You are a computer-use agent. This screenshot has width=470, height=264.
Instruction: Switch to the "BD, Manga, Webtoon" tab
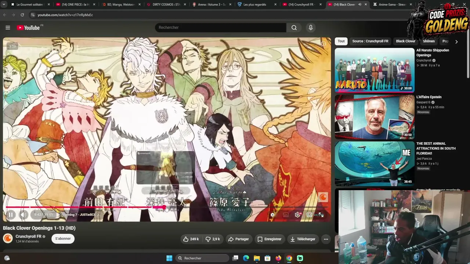[121, 4]
